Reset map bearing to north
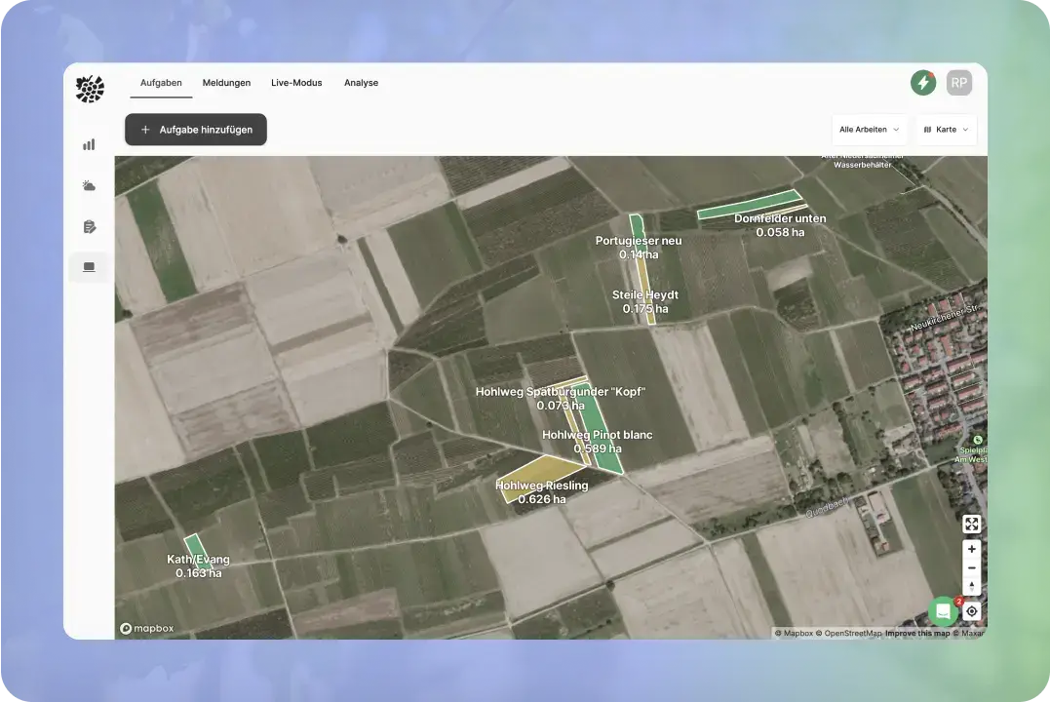 pyautogui.click(x=971, y=587)
